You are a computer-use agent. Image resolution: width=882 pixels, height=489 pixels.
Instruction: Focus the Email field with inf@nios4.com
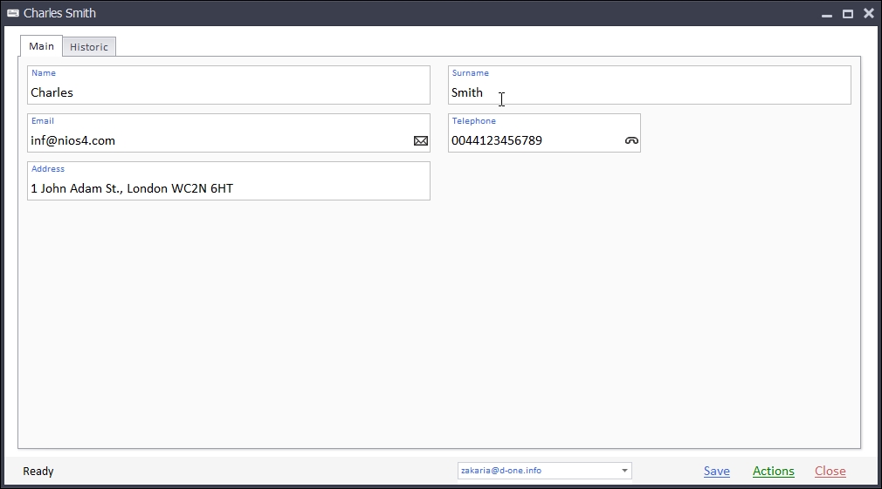pos(218,140)
